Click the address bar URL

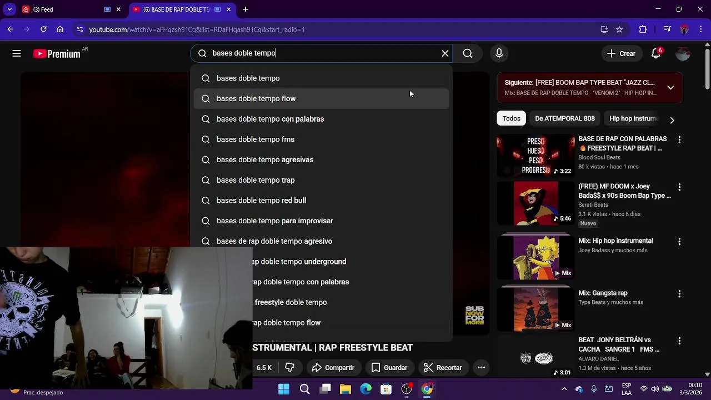tap(197, 29)
